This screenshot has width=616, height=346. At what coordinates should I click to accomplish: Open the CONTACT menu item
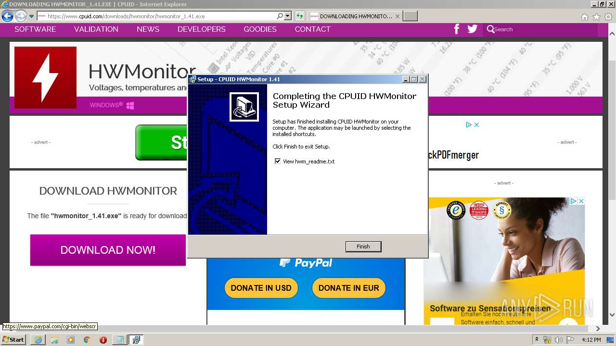312,29
